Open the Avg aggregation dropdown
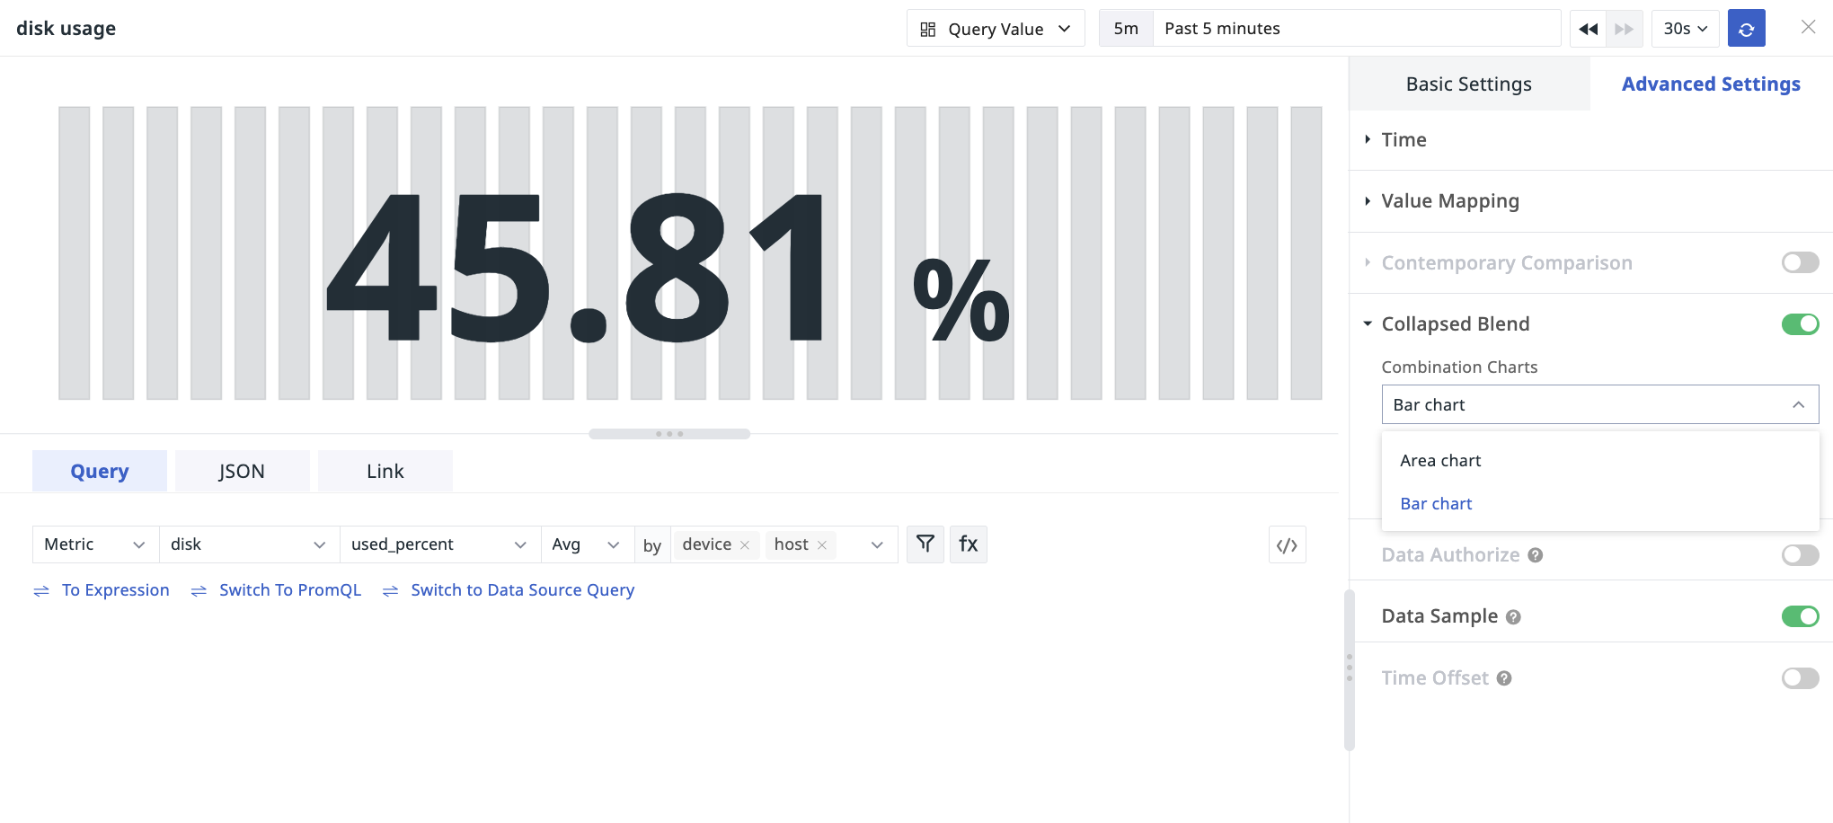 [585, 544]
